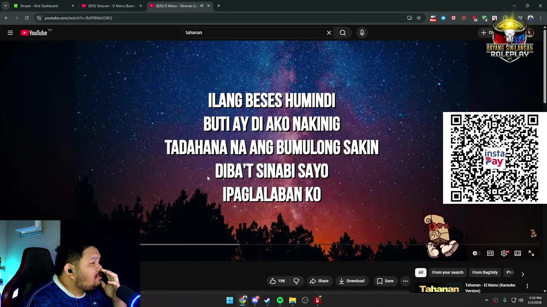Bookmark this page with star icon
547x307 pixels.
(x=419, y=18)
